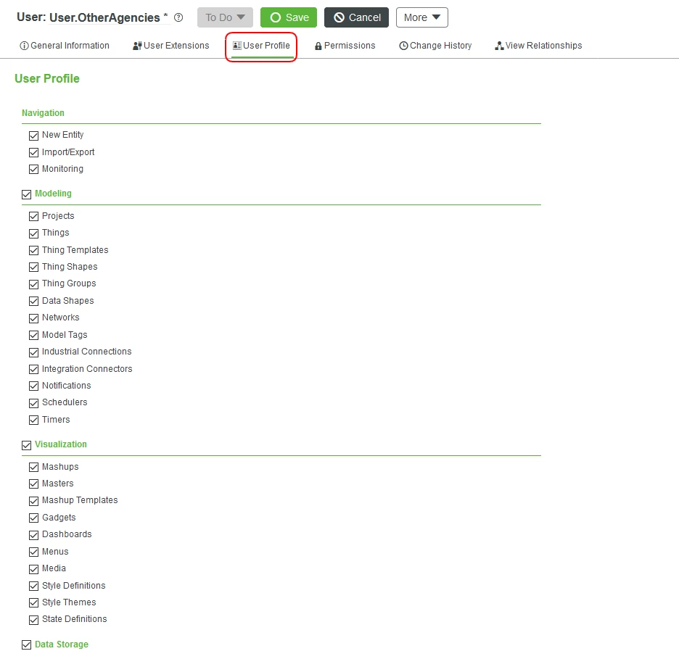Click the lock icon on Permissions tab

coord(319,45)
